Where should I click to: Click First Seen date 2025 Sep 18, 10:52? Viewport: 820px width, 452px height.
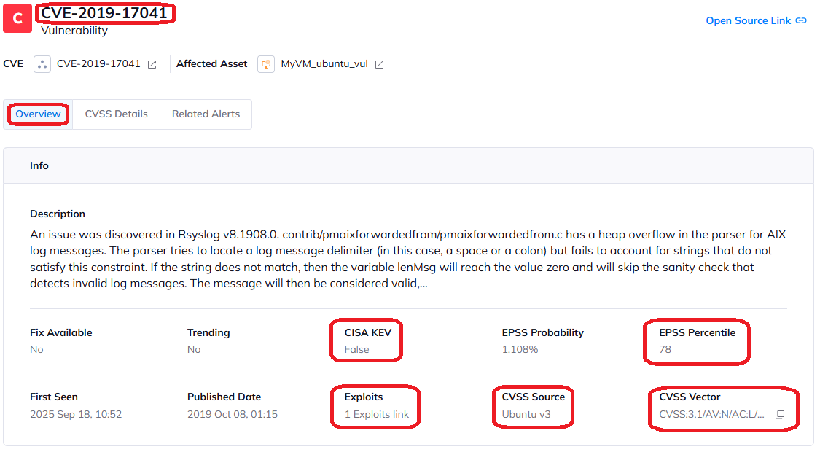point(76,414)
